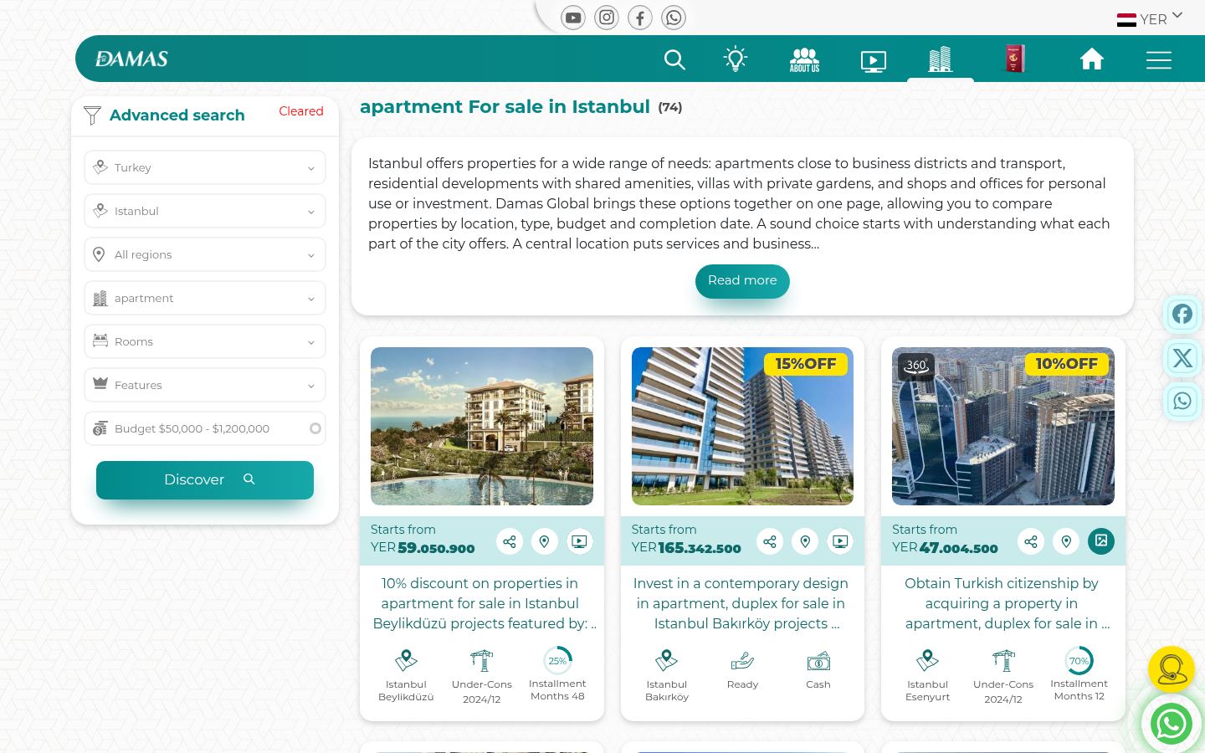The width and height of the screenshot is (1205, 753).
Task: Select the buildings properties nav tab
Action: pyautogui.click(x=941, y=59)
